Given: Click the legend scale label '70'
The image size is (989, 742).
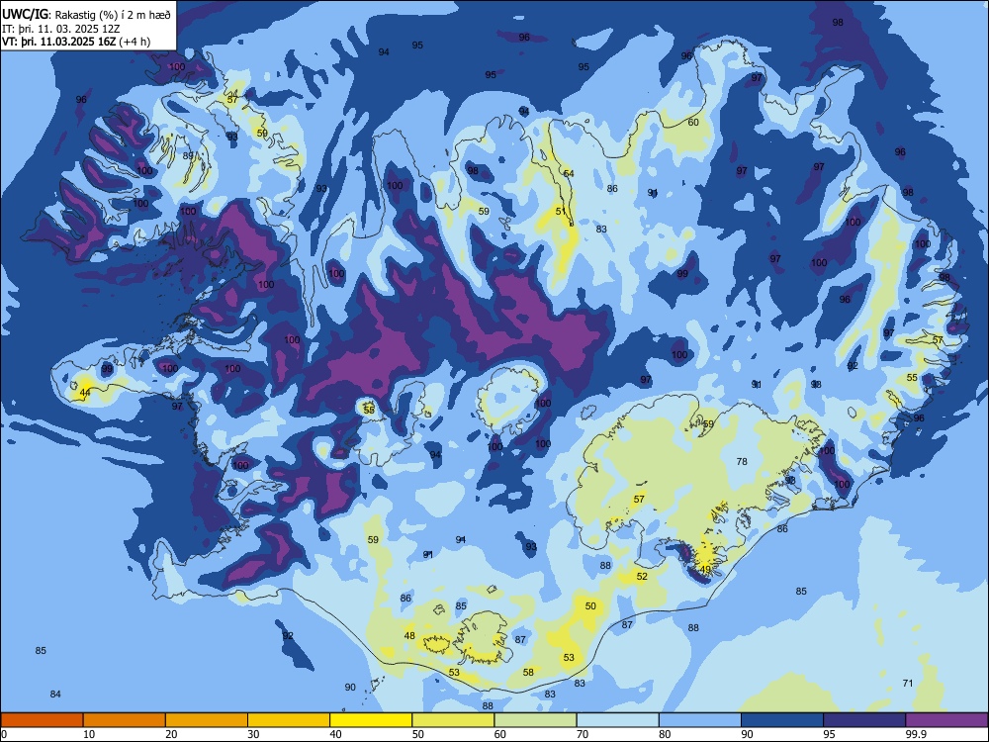Looking at the screenshot, I should click(583, 734).
